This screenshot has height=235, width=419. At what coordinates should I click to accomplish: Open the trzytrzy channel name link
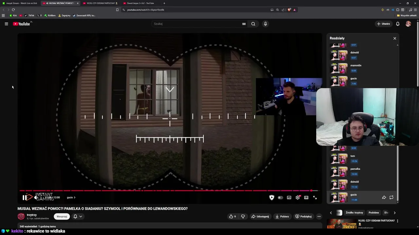click(x=32, y=215)
